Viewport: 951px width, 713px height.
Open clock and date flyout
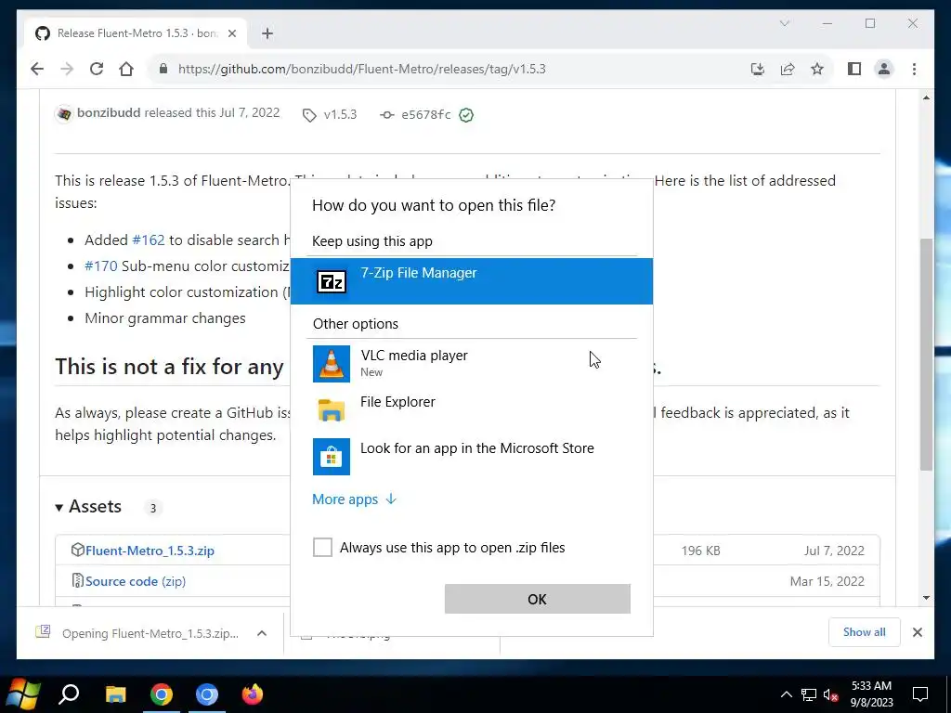[x=871, y=694]
